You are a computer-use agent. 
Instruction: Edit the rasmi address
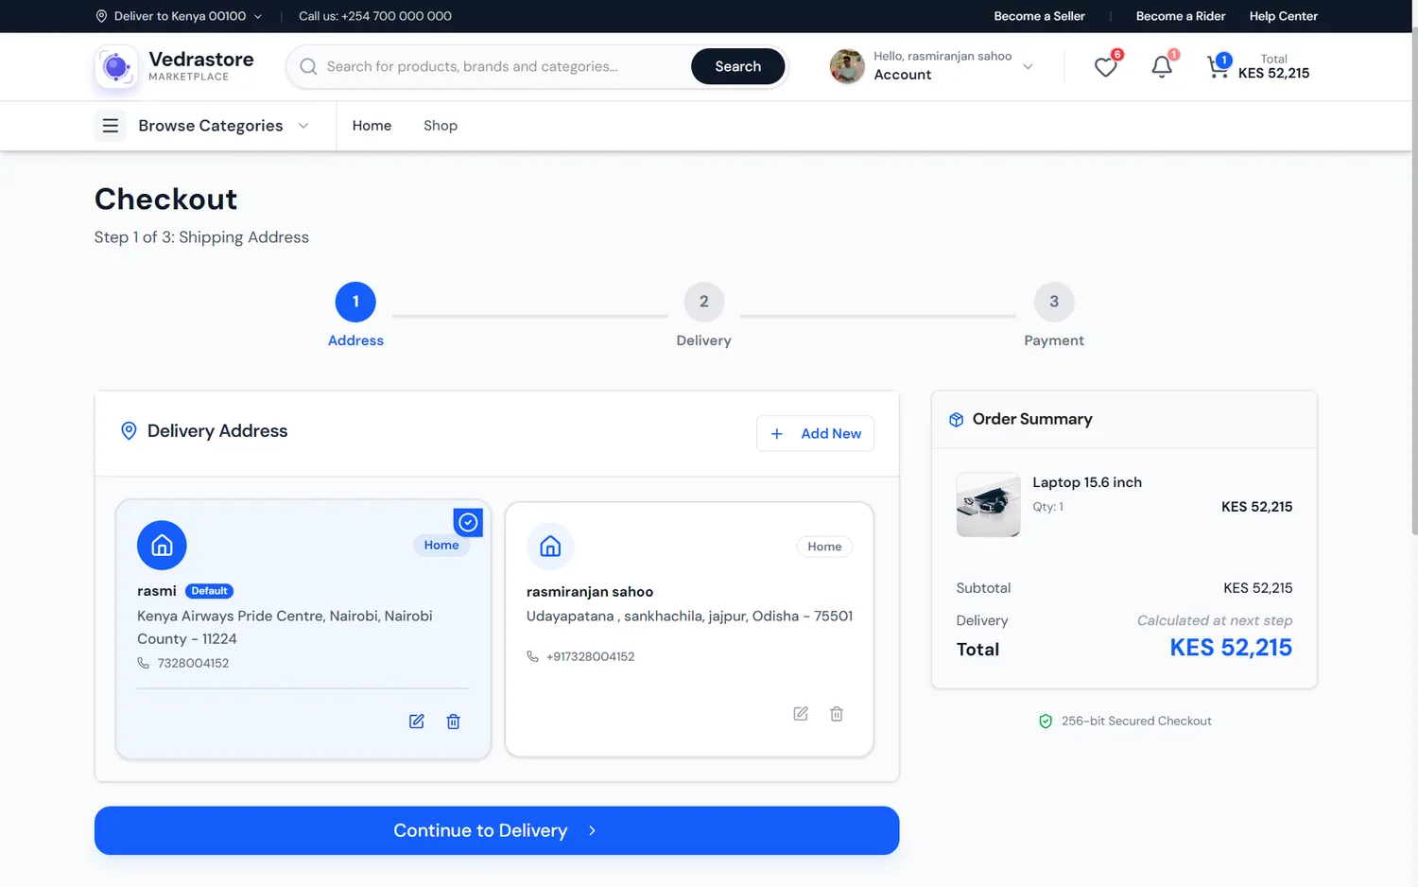(x=417, y=722)
